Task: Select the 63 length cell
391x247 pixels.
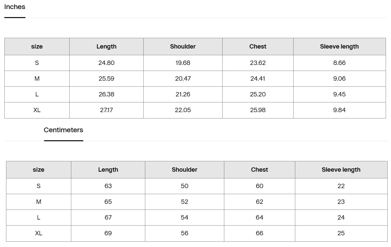Action: [x=108, y=186]
